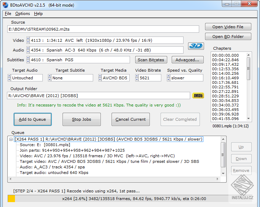Select chapter 00:09:17.432

tap(225, 64)
